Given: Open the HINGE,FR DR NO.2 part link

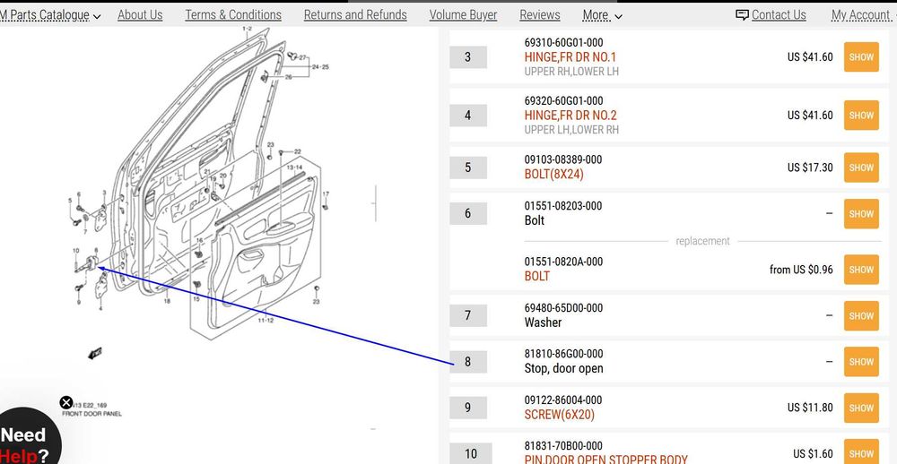Looking at the screenshot, I should 570,116.
